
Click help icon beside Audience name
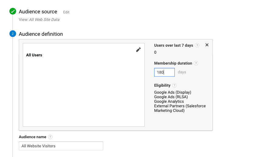pos(50,137)
